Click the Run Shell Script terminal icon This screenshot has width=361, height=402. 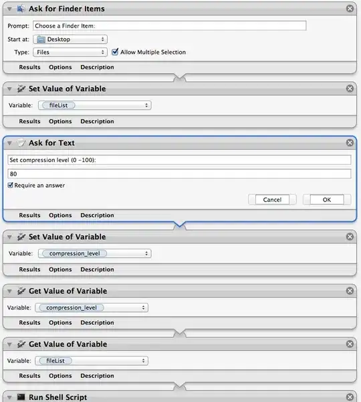click(x=21, y=397)
